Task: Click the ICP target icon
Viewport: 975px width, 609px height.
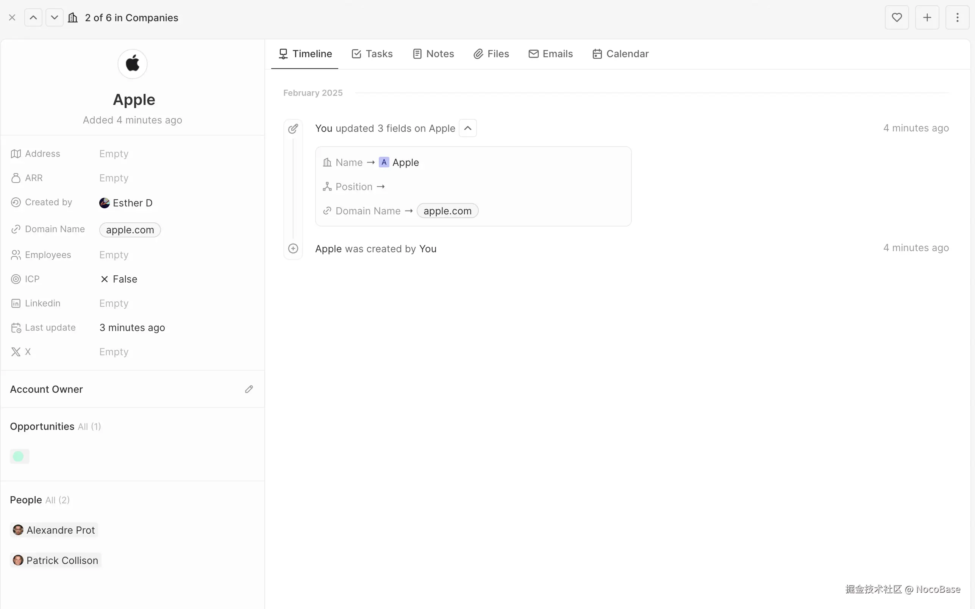Action: pos(16,279)
